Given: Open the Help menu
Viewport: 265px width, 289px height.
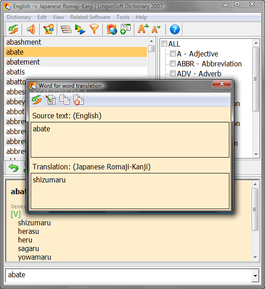Looking at the screenshot, I should [x=141, y=17].
